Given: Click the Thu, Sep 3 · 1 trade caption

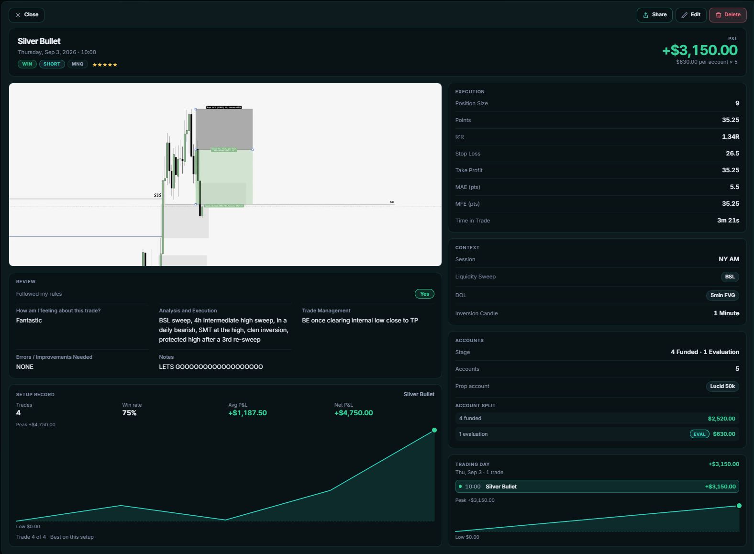Looking at the screenshot, I should click(x=479, y=472).
